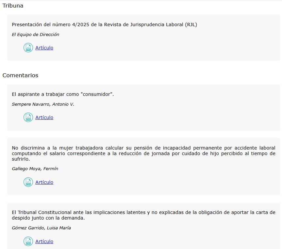The height and width of the screenshot is (249, 282).
Task: Open the Artículo link under Gómez Garrido, Luisa María
Action: click(x=44, y=241)
